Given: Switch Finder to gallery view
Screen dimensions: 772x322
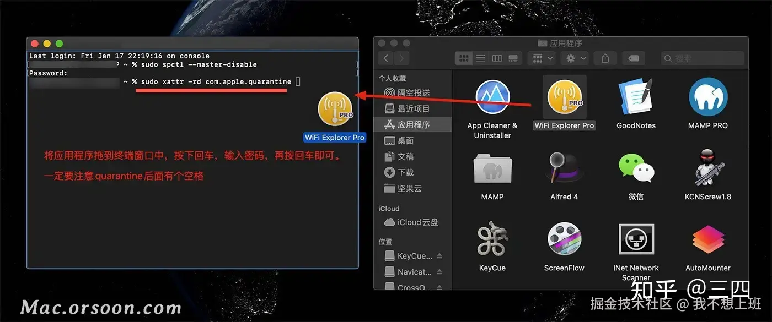Looking at the screenshot, I should coord(513,58).
